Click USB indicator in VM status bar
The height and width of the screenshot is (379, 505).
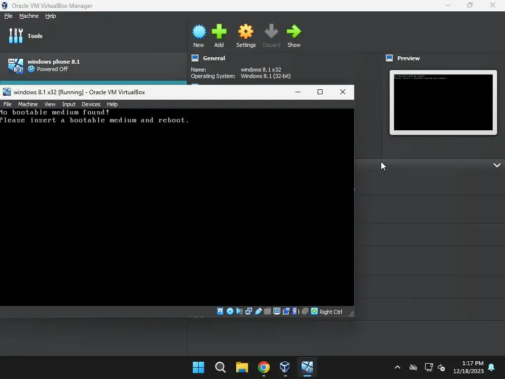pyautogui.click(x=258, y=311)
